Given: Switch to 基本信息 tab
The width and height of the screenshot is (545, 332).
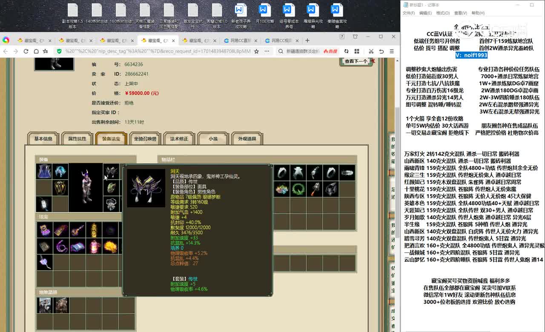Looking at the screenshot, I should (x=43, y=139).
